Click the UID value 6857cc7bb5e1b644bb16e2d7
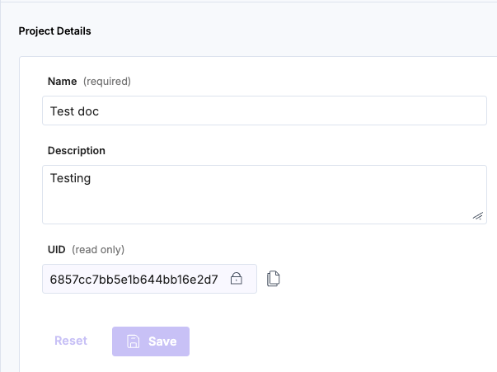 coord(134,279)
